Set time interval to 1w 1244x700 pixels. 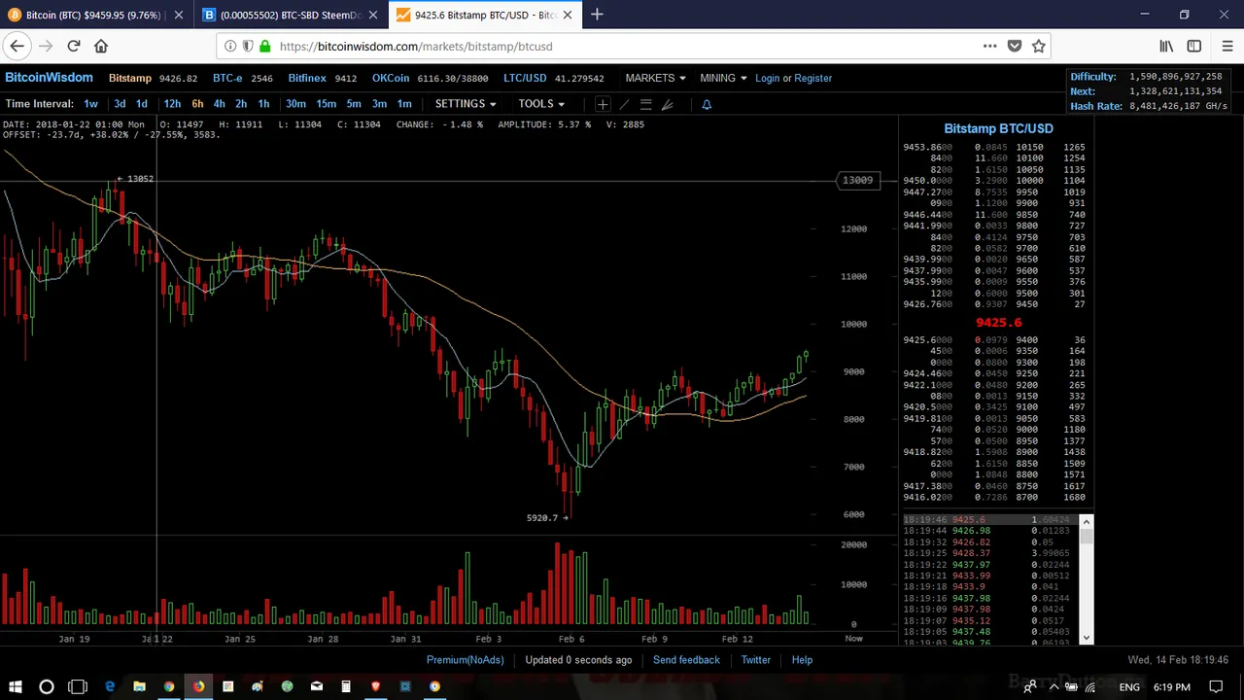(x=90, y=104)
